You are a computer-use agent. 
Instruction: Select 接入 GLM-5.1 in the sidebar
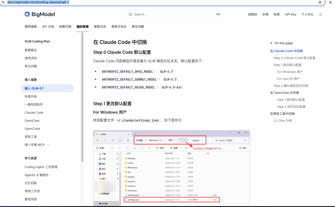point(47,88)
